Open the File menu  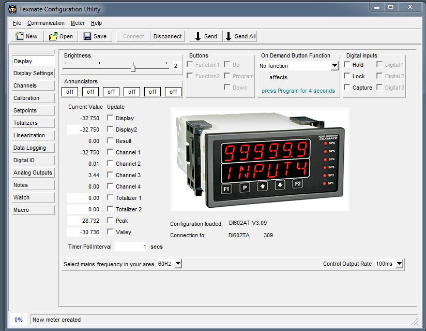point(17,23)
